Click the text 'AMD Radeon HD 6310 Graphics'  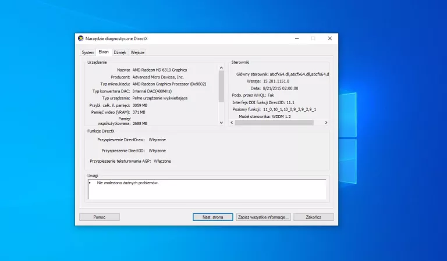pos(159,70)
